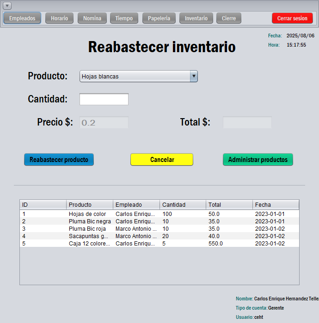Screen dimensions: 319x323
Task: Open the Nomina tab
Action: click(92, 18)
